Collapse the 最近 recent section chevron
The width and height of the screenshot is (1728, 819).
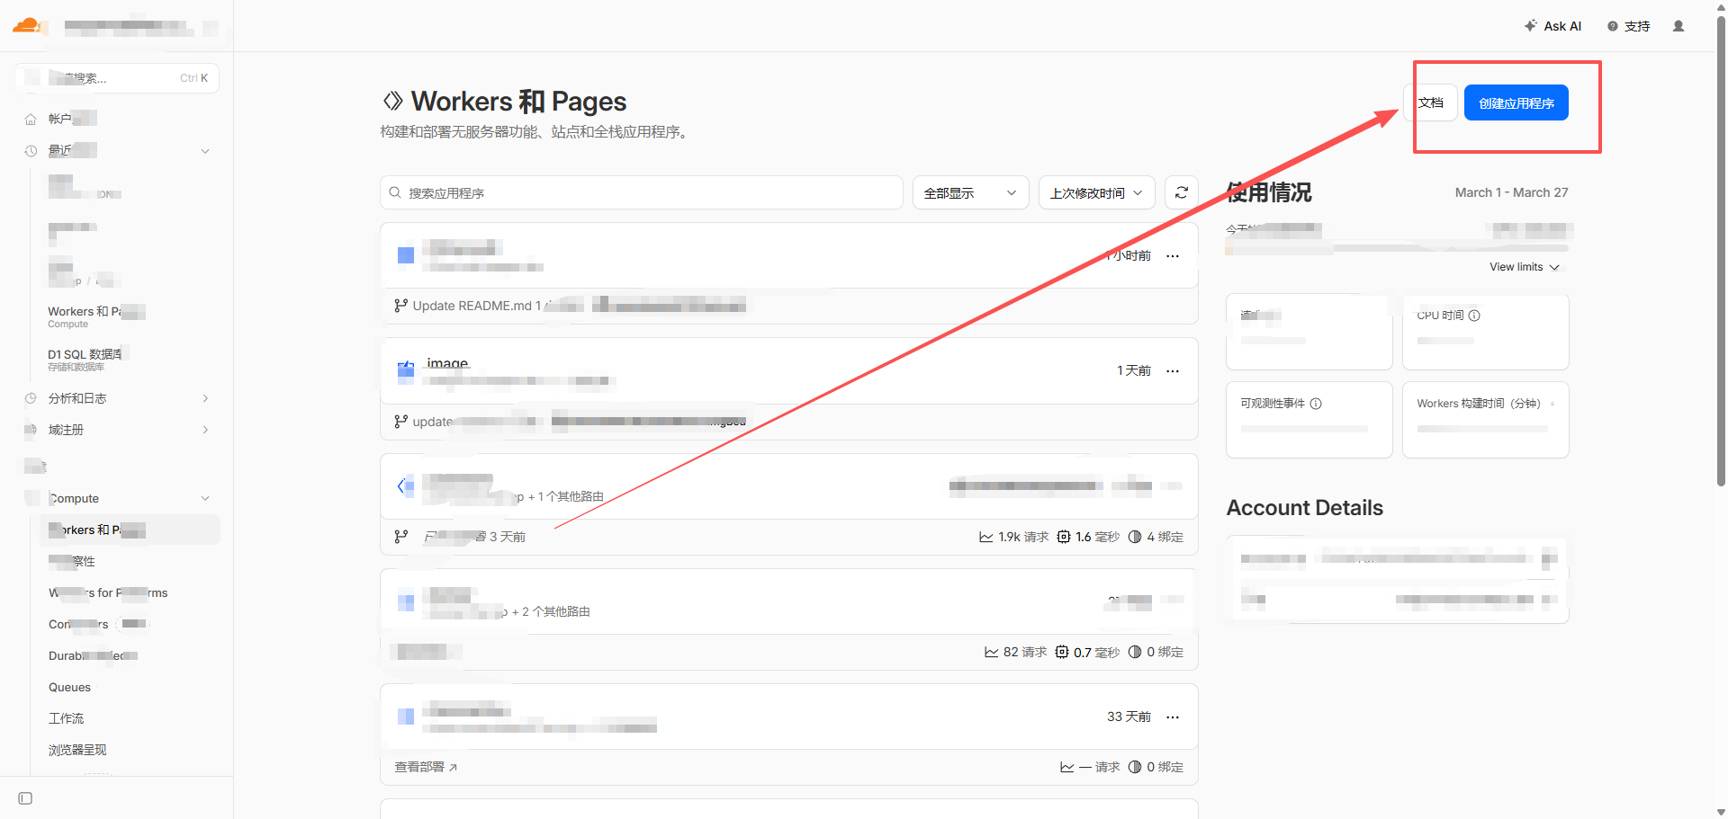coord(205,151)
